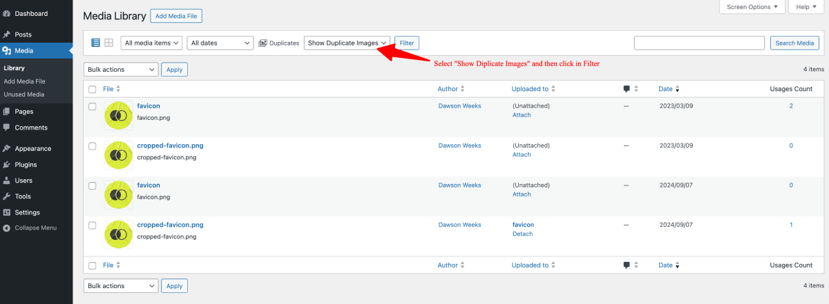Open Appearance via its paintbrush icon
Viewport: 829px width, 304px height.
click(6, 148)
